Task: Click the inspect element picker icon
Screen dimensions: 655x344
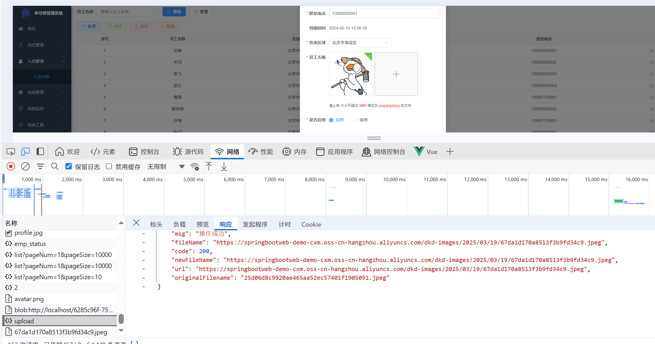Action: point(11,152)
